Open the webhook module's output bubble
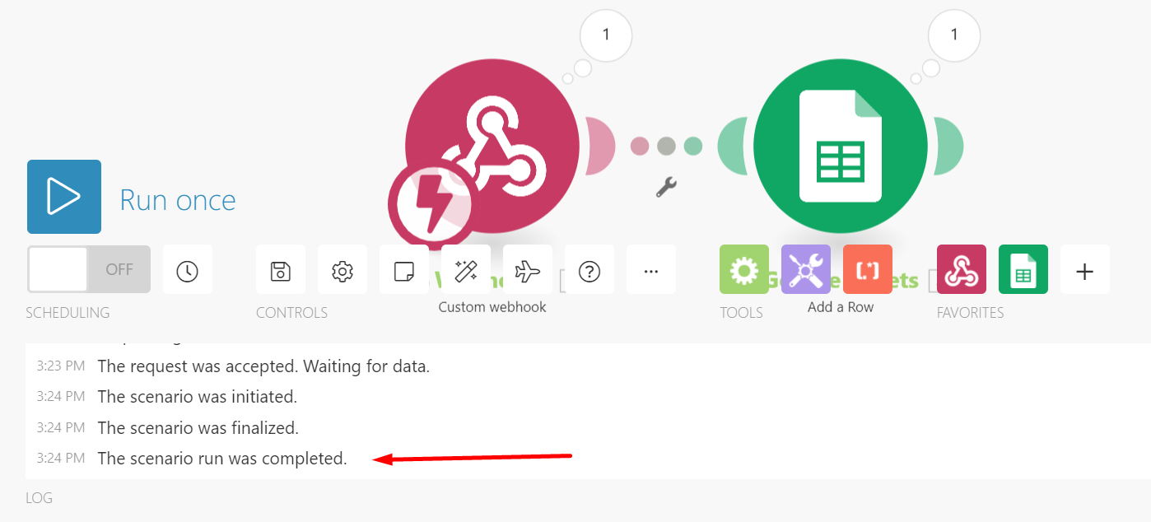Viewport: 1151px width, 522px height. pos(606,35)
